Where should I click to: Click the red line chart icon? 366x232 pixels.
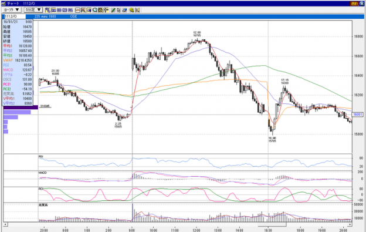point(77,10)
